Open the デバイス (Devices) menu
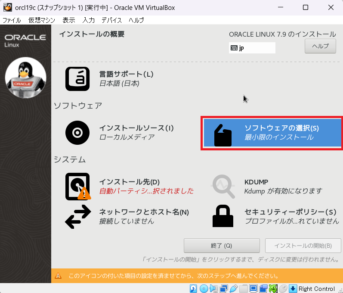This screenshot has width=343, height=293. (x=111, y=20)
